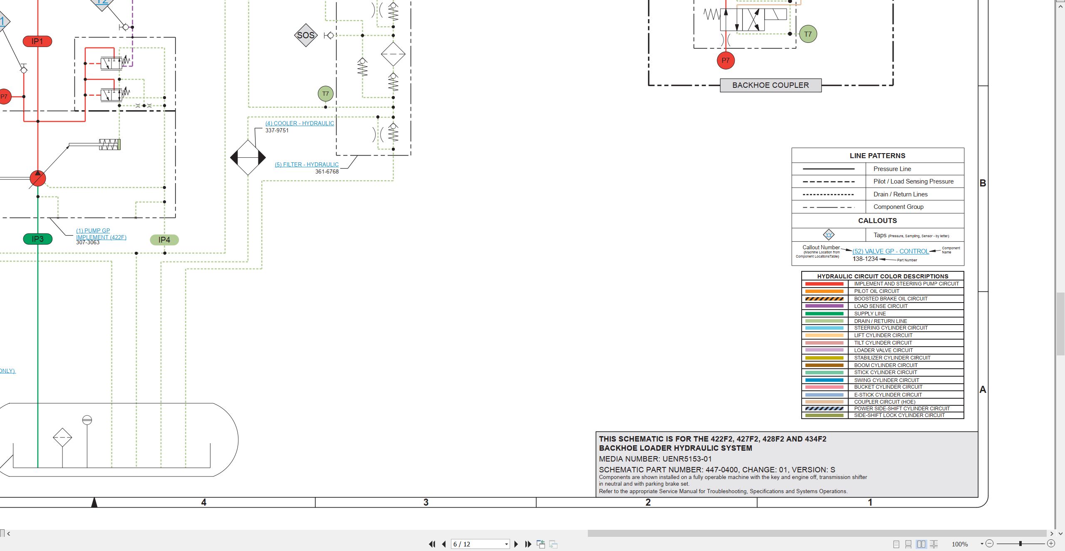1065x551 pixels.
Task: Click the hydraulic cooler diamond symbol
Action: (248, 158)
